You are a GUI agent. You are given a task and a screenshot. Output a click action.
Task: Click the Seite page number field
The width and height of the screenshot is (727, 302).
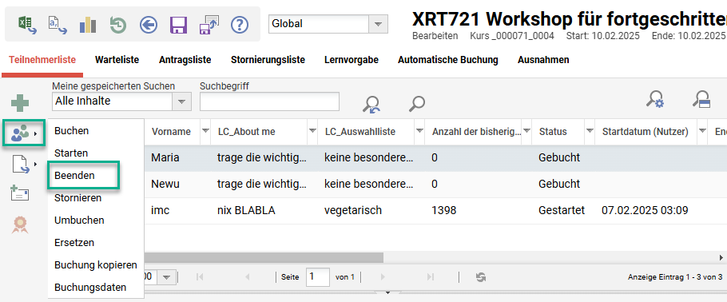pos(318,277)
